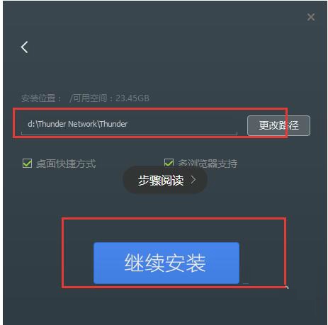The width and height of the screenshot is (328, 325).
Task: Click the 更改路径 button
Action: [278, 125]
